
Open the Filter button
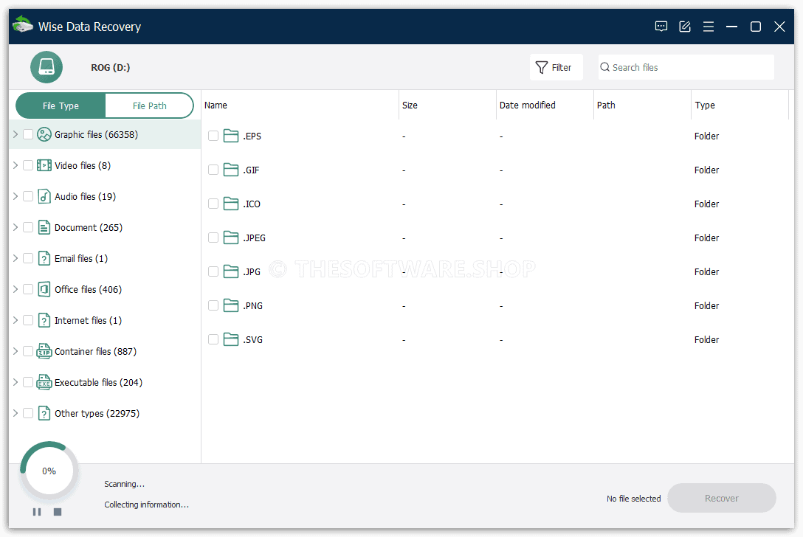click(x=556, y=67)
